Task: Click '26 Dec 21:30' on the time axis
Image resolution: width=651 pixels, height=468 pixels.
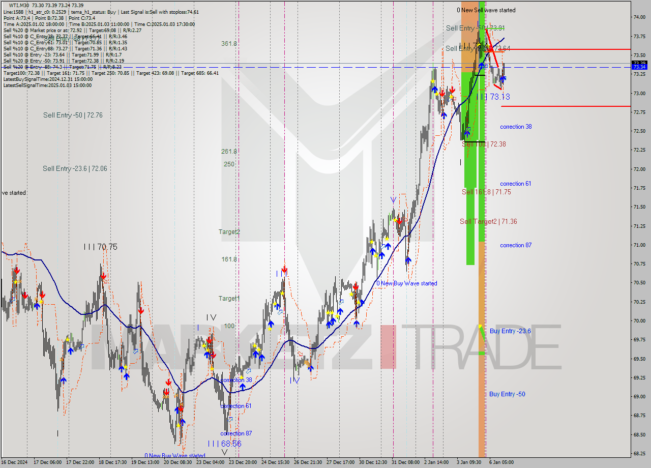Action: tap(308, 462)
